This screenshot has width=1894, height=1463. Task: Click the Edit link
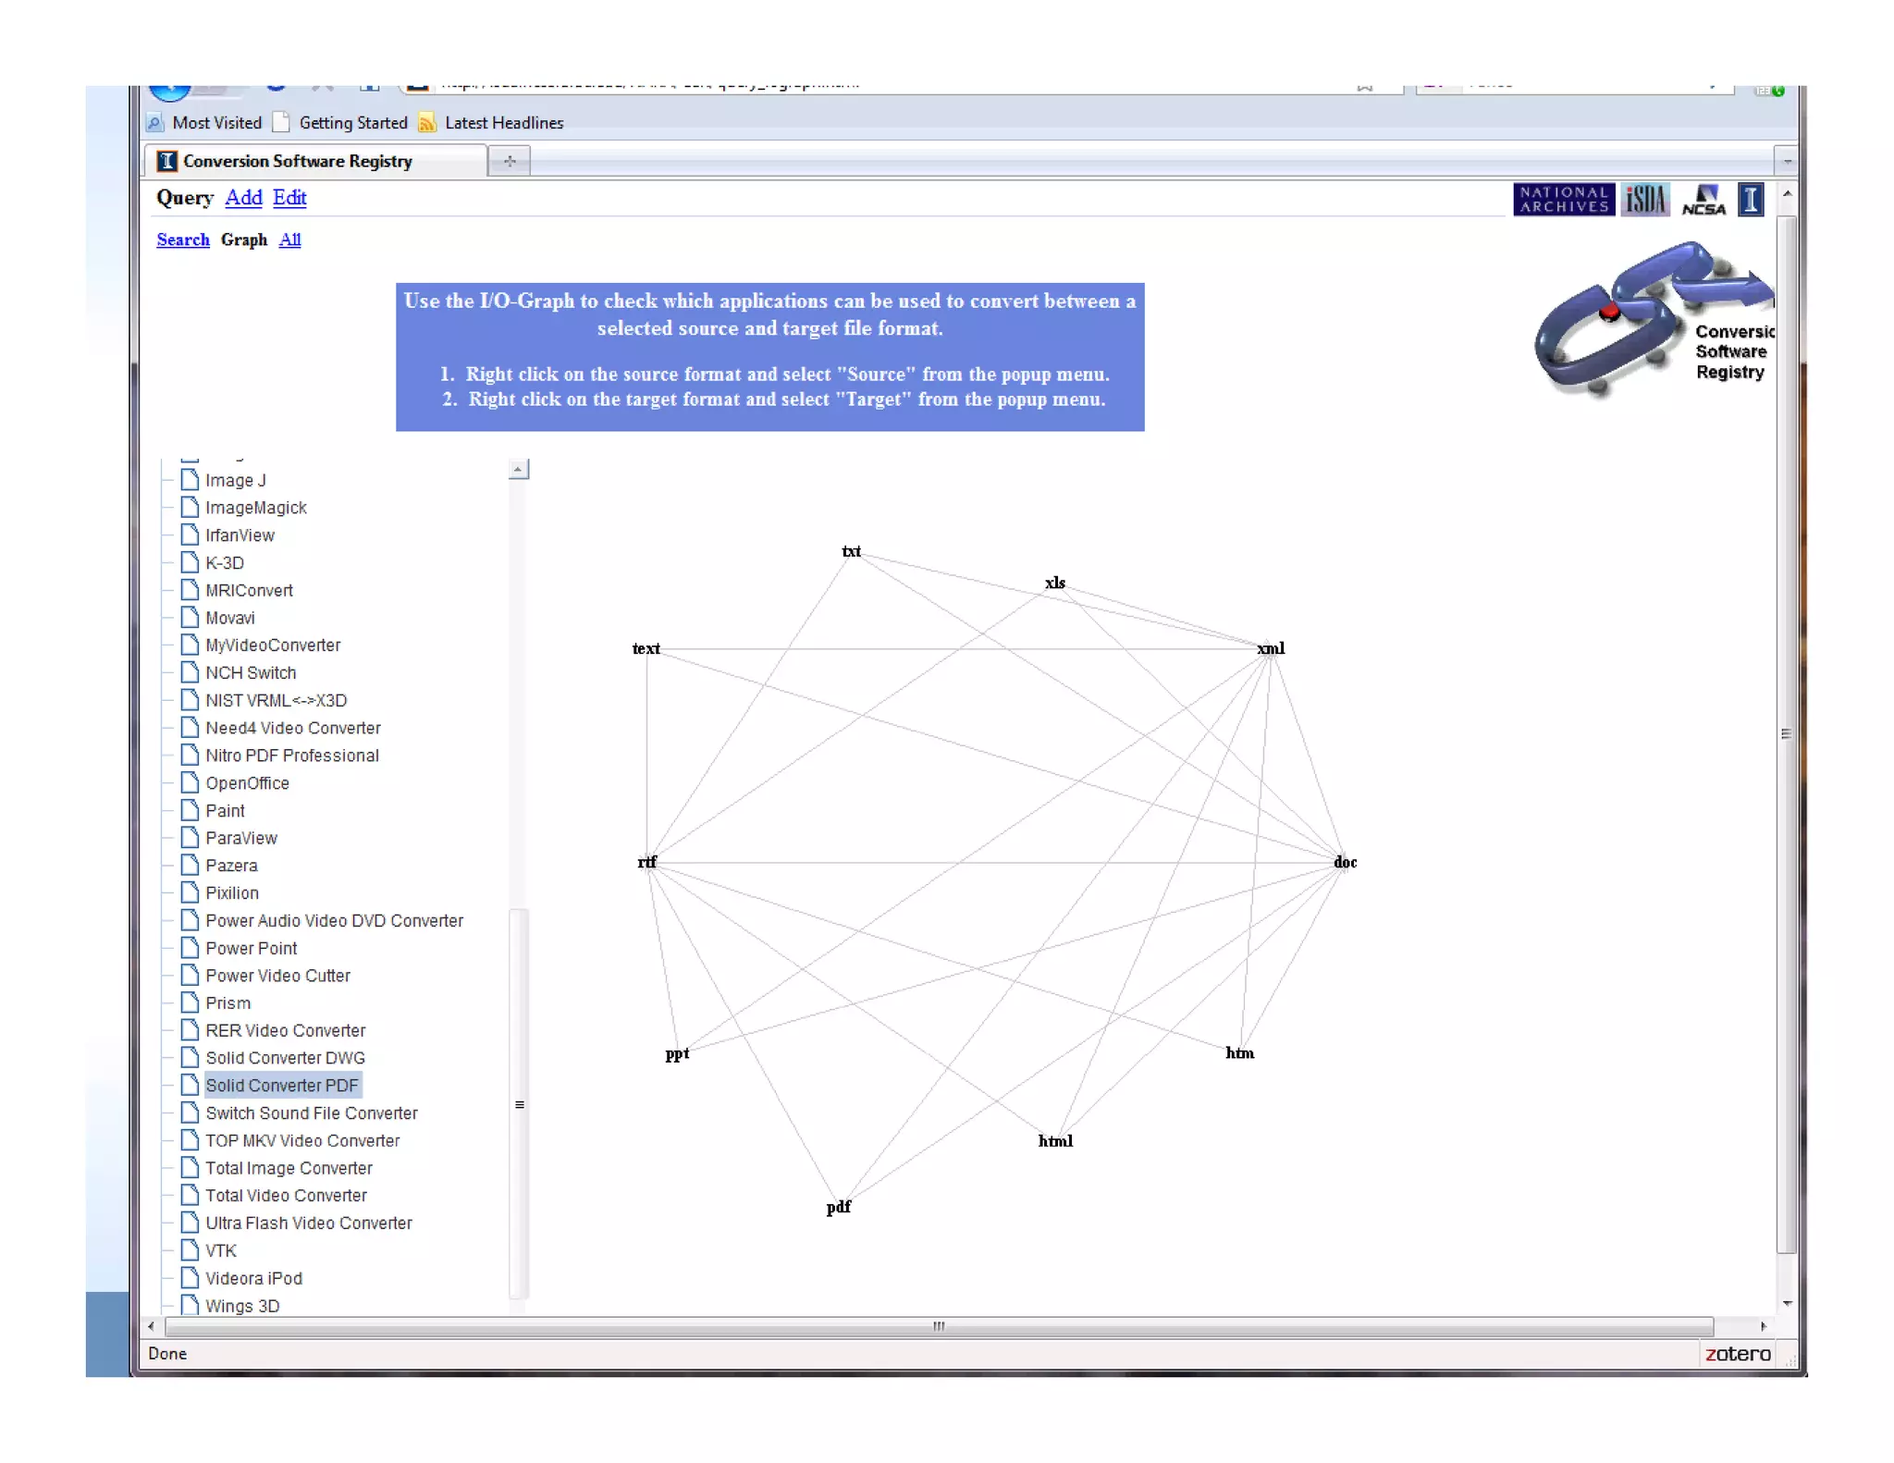point(289,198)
